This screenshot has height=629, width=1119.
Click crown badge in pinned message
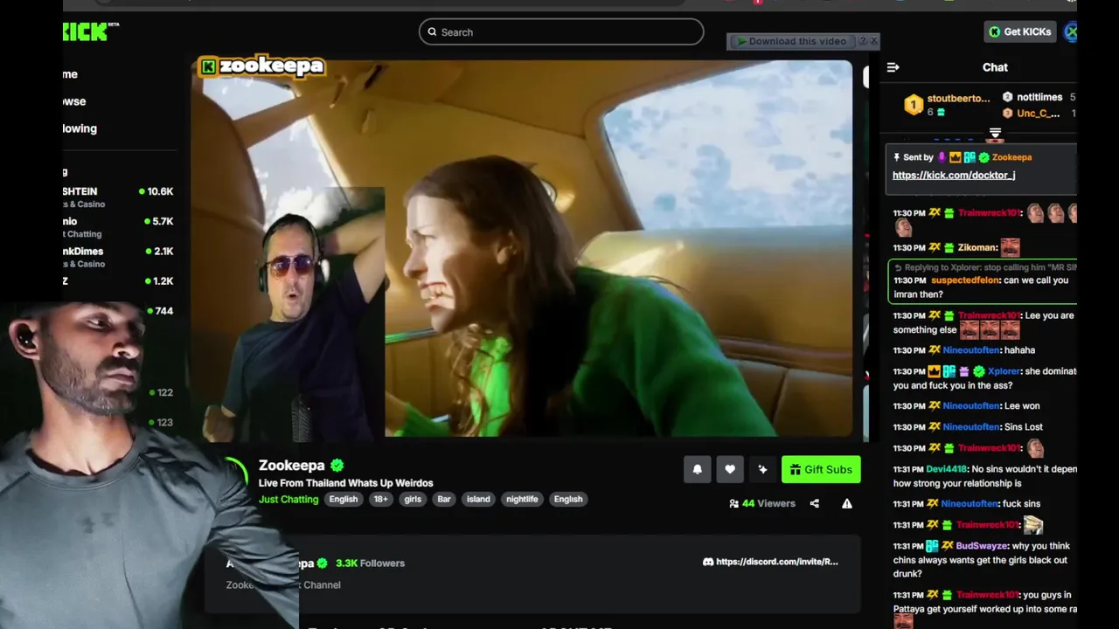click(x=956, y=157)
